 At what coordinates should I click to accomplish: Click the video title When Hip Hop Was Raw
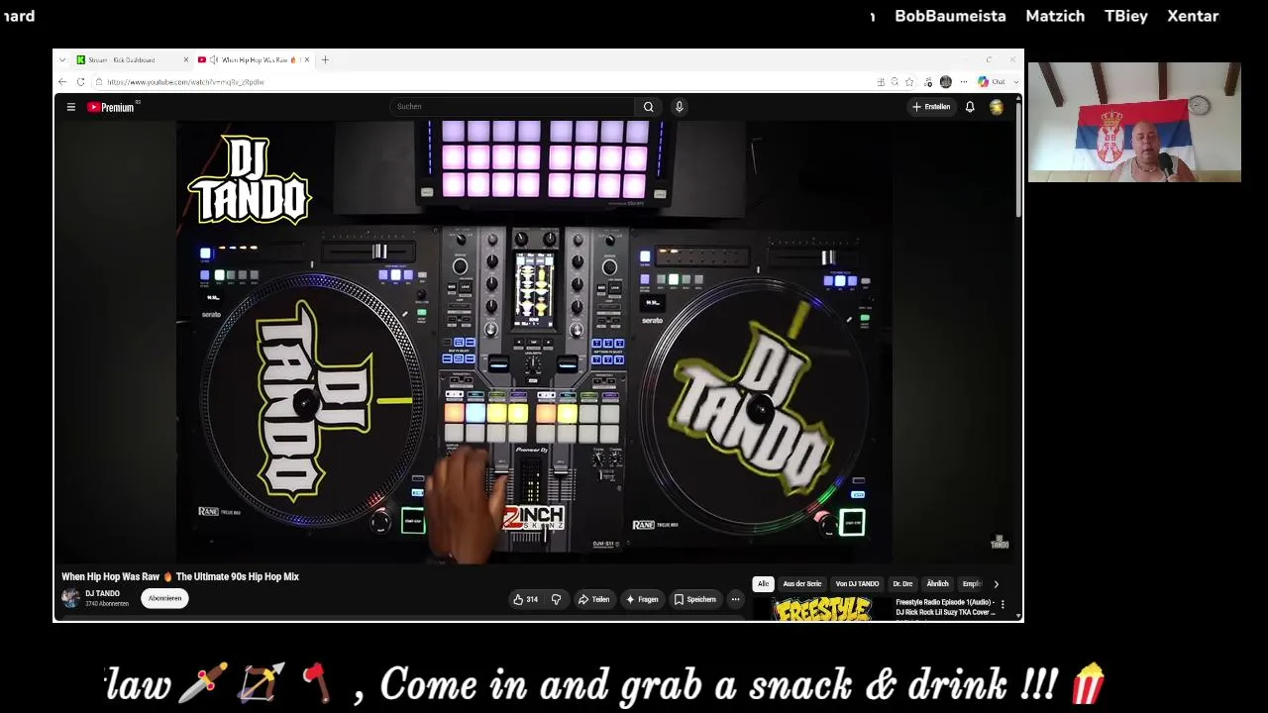180,576
